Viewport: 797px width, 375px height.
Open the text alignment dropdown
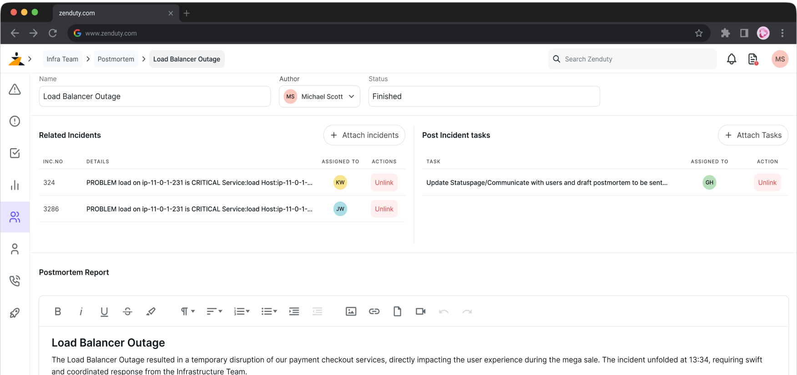[214, 311]
